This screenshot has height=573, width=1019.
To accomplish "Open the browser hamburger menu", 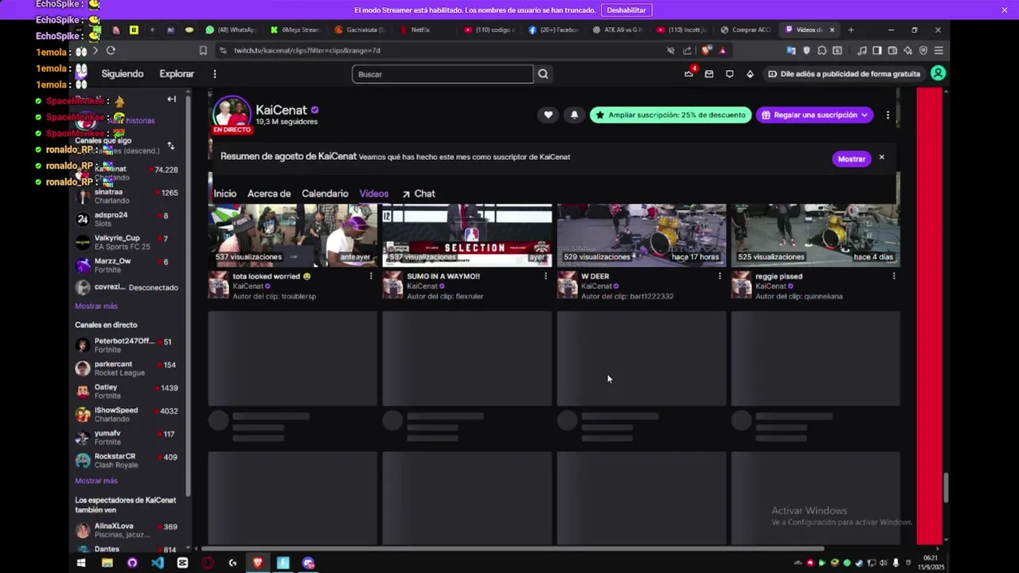I will pyautogui.click(x=939, y=50).
